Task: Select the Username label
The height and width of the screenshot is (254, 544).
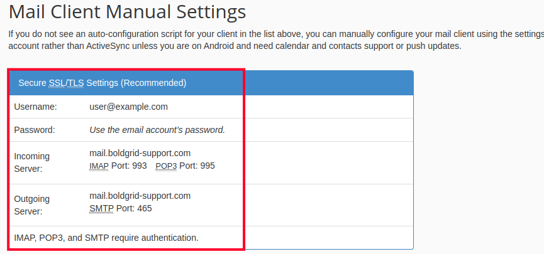Action: click(35, 107)
